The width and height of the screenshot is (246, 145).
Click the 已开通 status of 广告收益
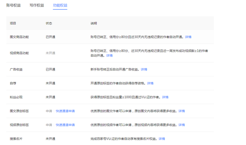[50, 69]
